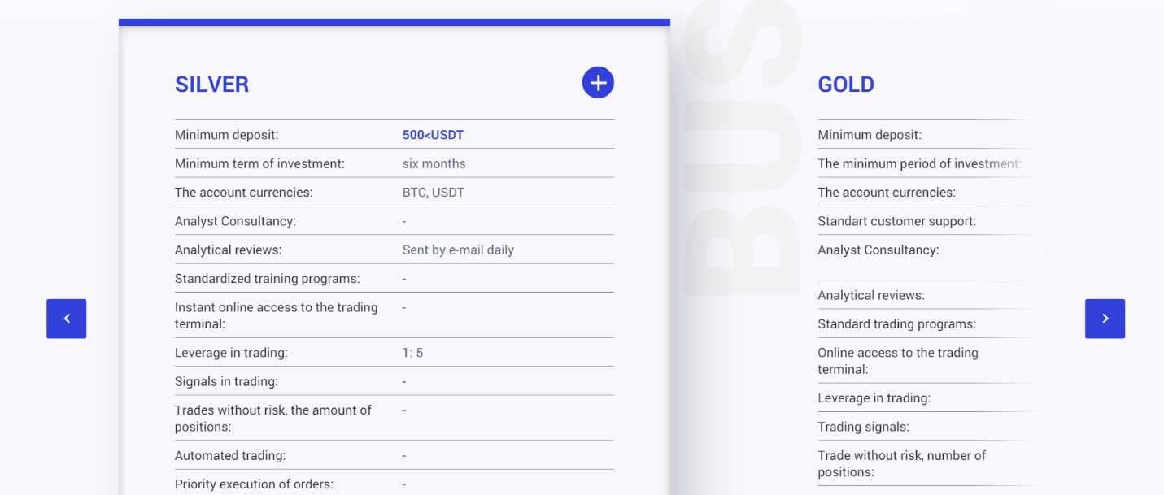This screenshot has height=495, width=1164.
Task: Click the round plus icon beside SILVER
Action: (598, 83)
